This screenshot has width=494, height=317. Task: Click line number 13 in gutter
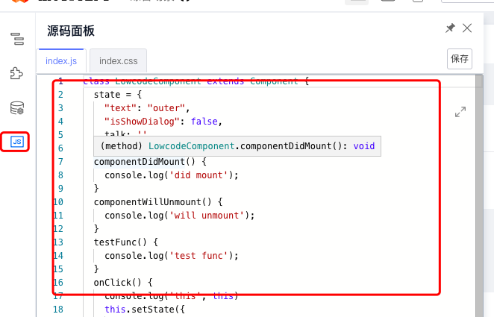pyautogui.click(x=58, y=242)
